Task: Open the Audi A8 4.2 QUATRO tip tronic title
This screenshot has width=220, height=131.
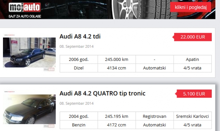Action: pyautogui.click(x=102, y=93)
